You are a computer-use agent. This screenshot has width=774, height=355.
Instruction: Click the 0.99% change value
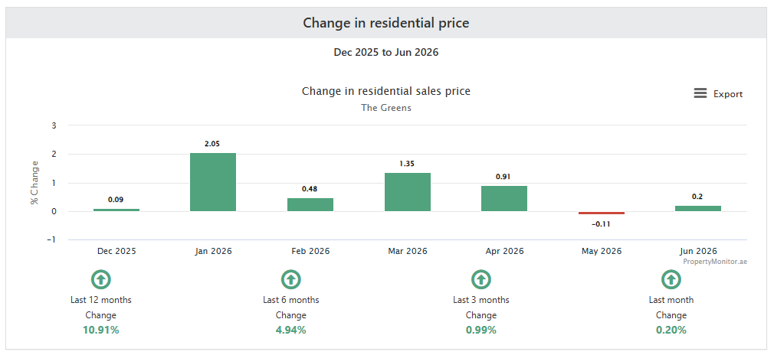480,331
